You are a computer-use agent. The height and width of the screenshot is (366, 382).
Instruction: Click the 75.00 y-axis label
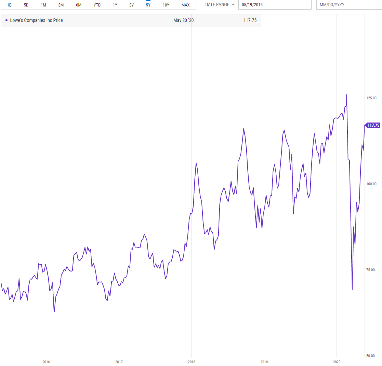pos(370,270)
